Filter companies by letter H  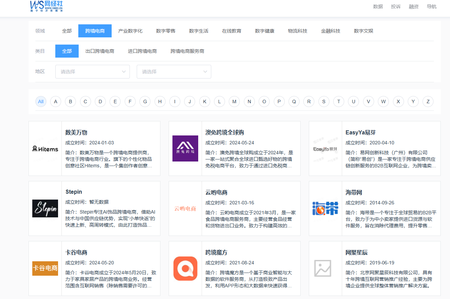160,101
